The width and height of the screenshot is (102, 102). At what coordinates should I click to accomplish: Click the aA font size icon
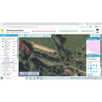tap(97, 32)
